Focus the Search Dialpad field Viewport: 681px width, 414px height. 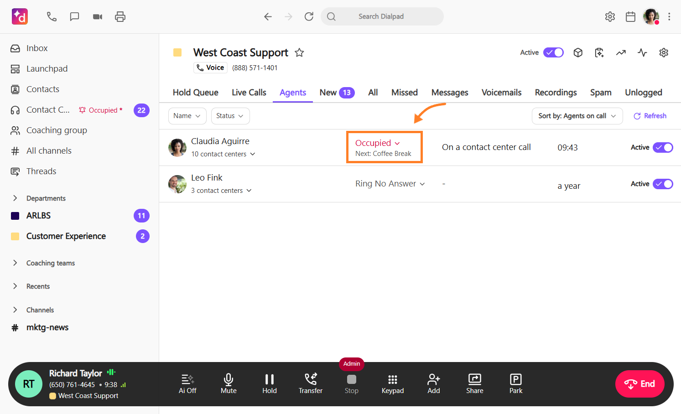(382, 16)
